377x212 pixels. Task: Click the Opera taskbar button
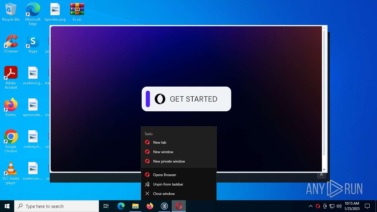tap(179, 206)
